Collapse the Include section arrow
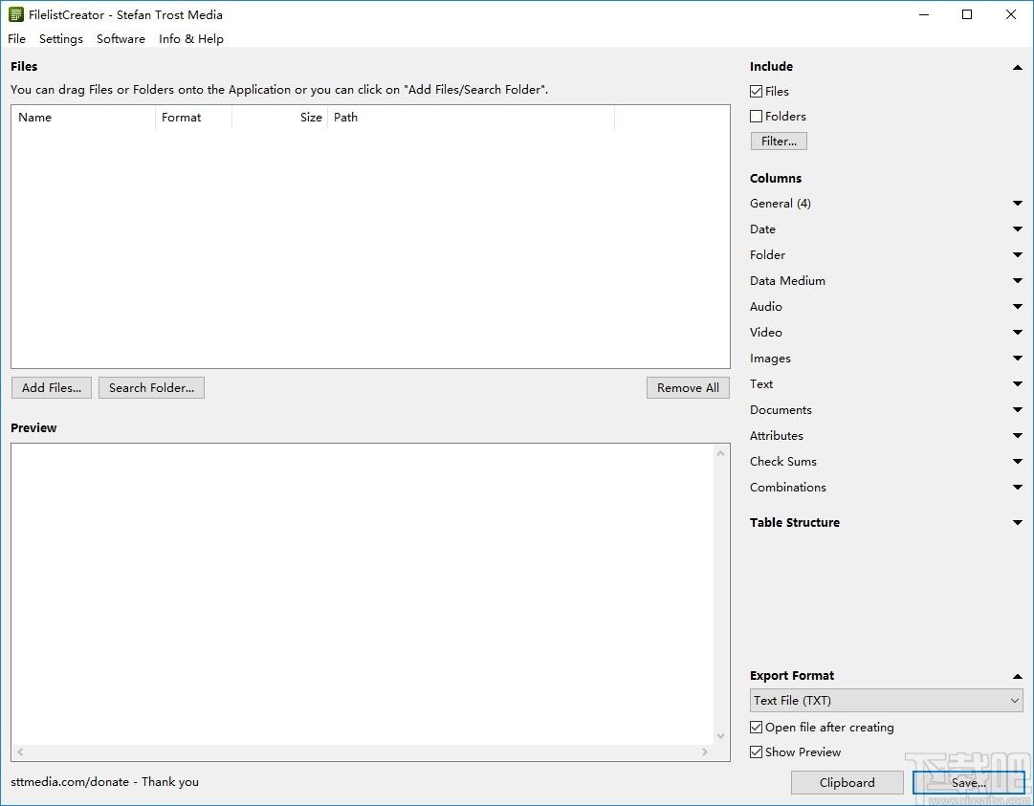Image resolution: width=1034 pixels, height=806 pixels. coord(1018,67)
